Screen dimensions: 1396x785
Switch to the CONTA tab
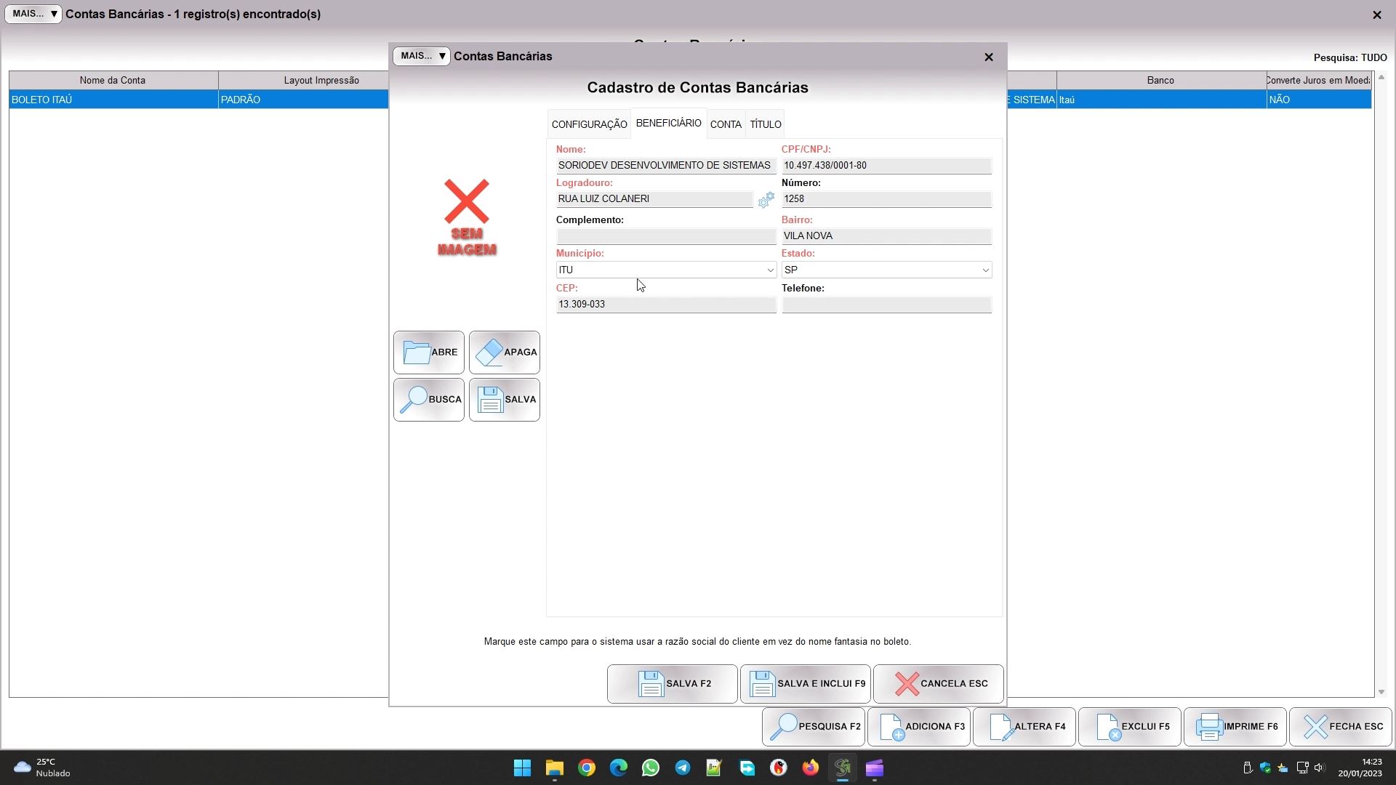tap(726, 124)
